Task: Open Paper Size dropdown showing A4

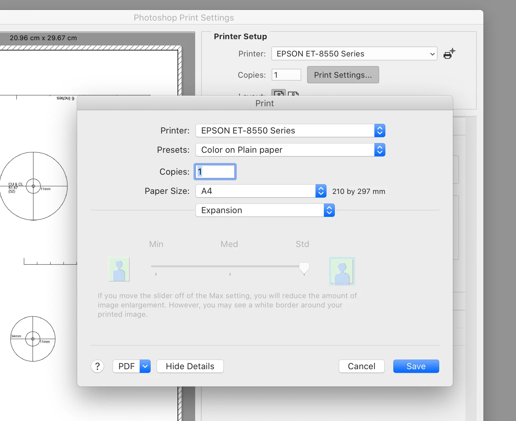Action: click(x=261, y=191)
